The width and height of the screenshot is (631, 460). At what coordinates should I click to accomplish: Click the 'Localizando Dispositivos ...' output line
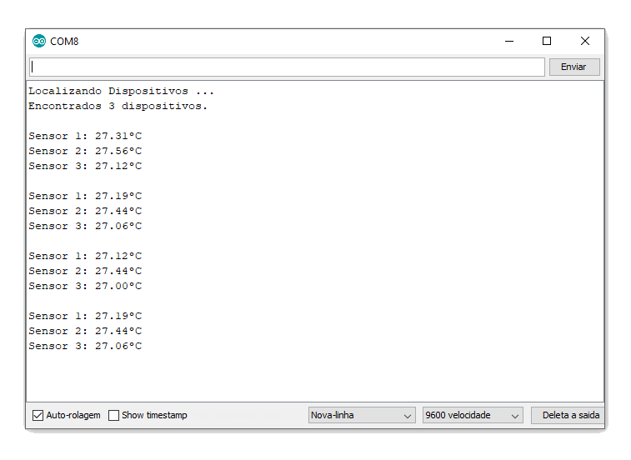click(x=121, y=91)
